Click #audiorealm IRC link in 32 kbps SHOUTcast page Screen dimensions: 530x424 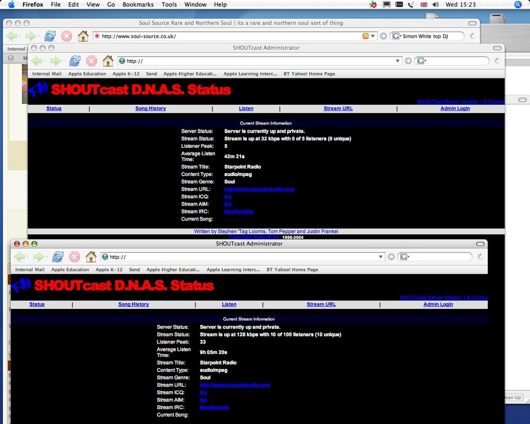pos(238,211)
